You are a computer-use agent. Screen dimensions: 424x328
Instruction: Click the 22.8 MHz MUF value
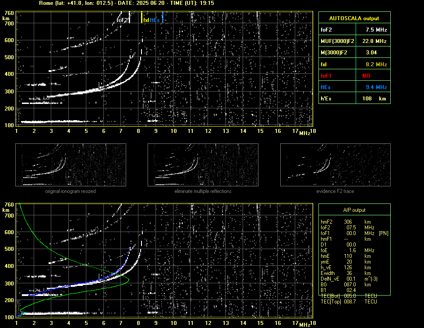(x=374, y=41)
